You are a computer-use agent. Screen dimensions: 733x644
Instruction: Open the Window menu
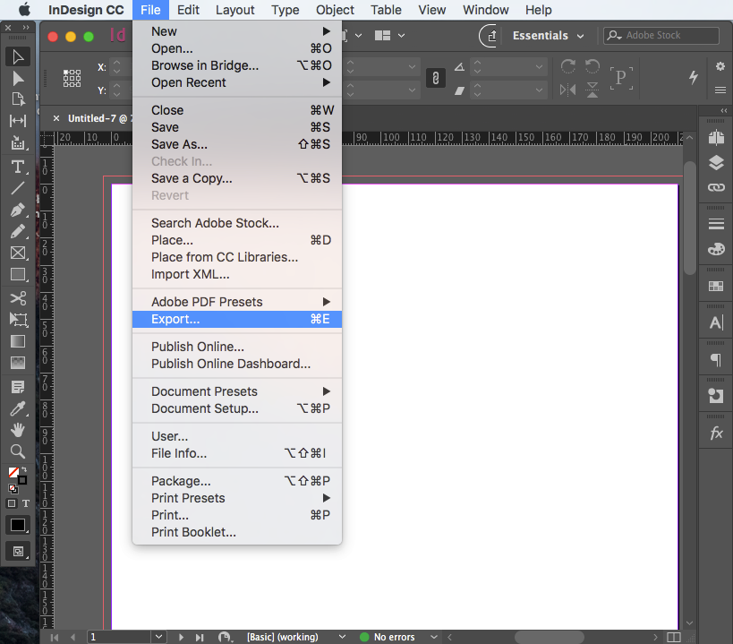[485, 10]
